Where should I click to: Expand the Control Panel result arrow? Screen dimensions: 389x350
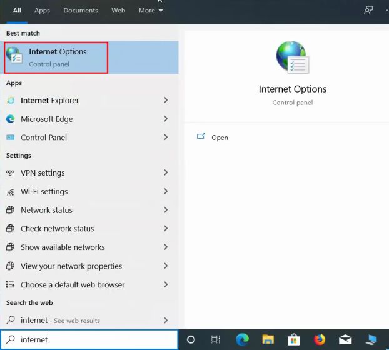click(x=166, y=137)
